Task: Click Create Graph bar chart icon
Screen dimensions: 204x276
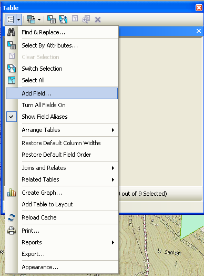Action: [12, 193]
